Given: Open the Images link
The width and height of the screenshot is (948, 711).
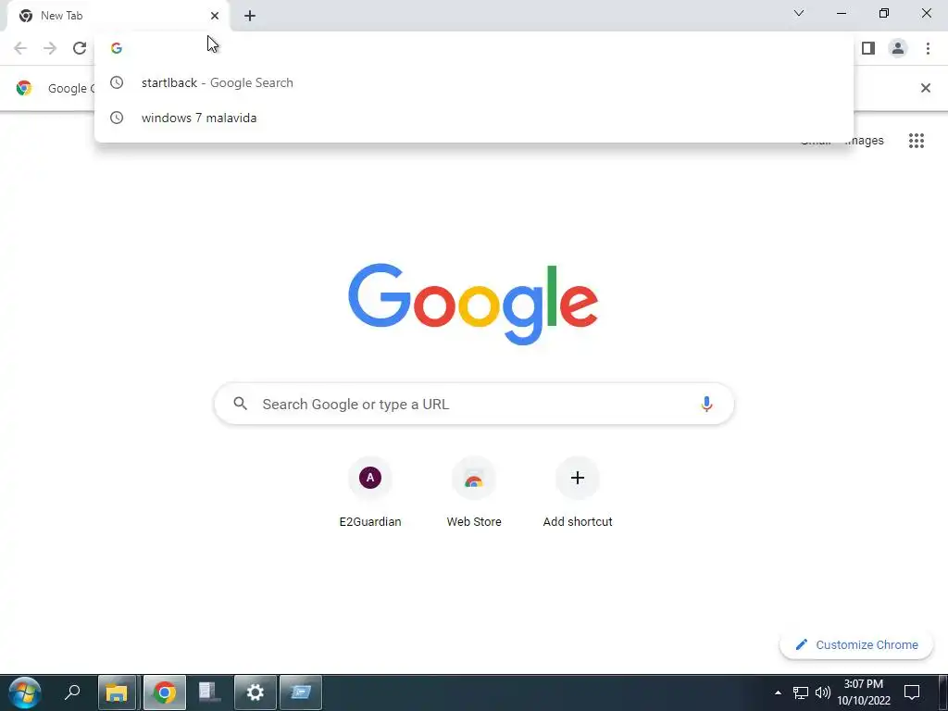Looking at the screenshot, I should point(865,141).
